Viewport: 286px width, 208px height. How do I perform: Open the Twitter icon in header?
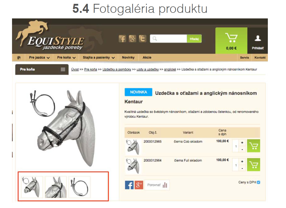click(142, 39)
